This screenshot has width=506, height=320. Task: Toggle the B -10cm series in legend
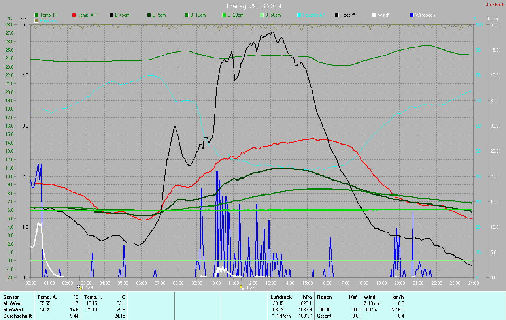pos(194,15)
